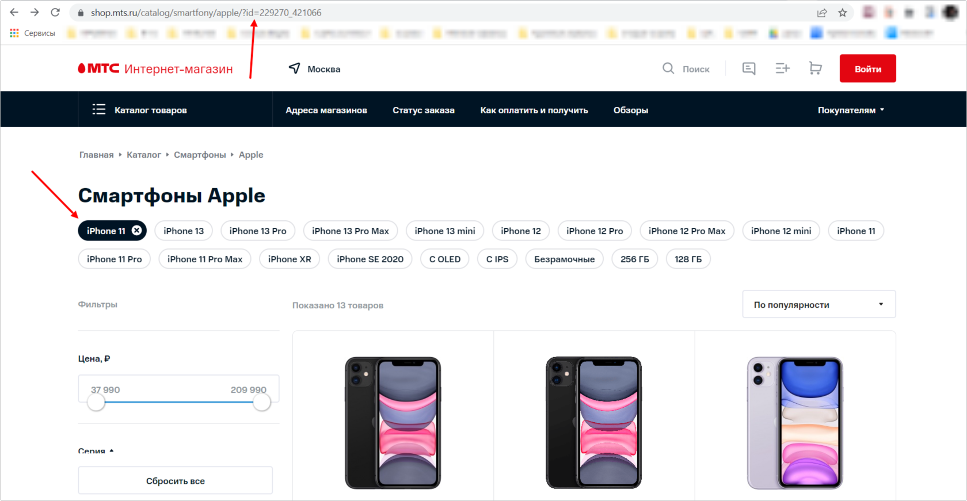Screen dimensions: 967x501
Task: Select the 128 ГБ chip
Action: [x=688, y=259]
